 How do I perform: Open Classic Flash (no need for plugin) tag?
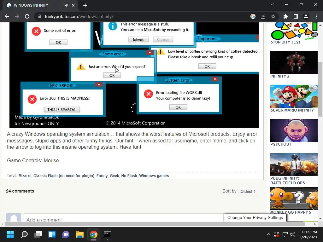(x=64, y=176)
